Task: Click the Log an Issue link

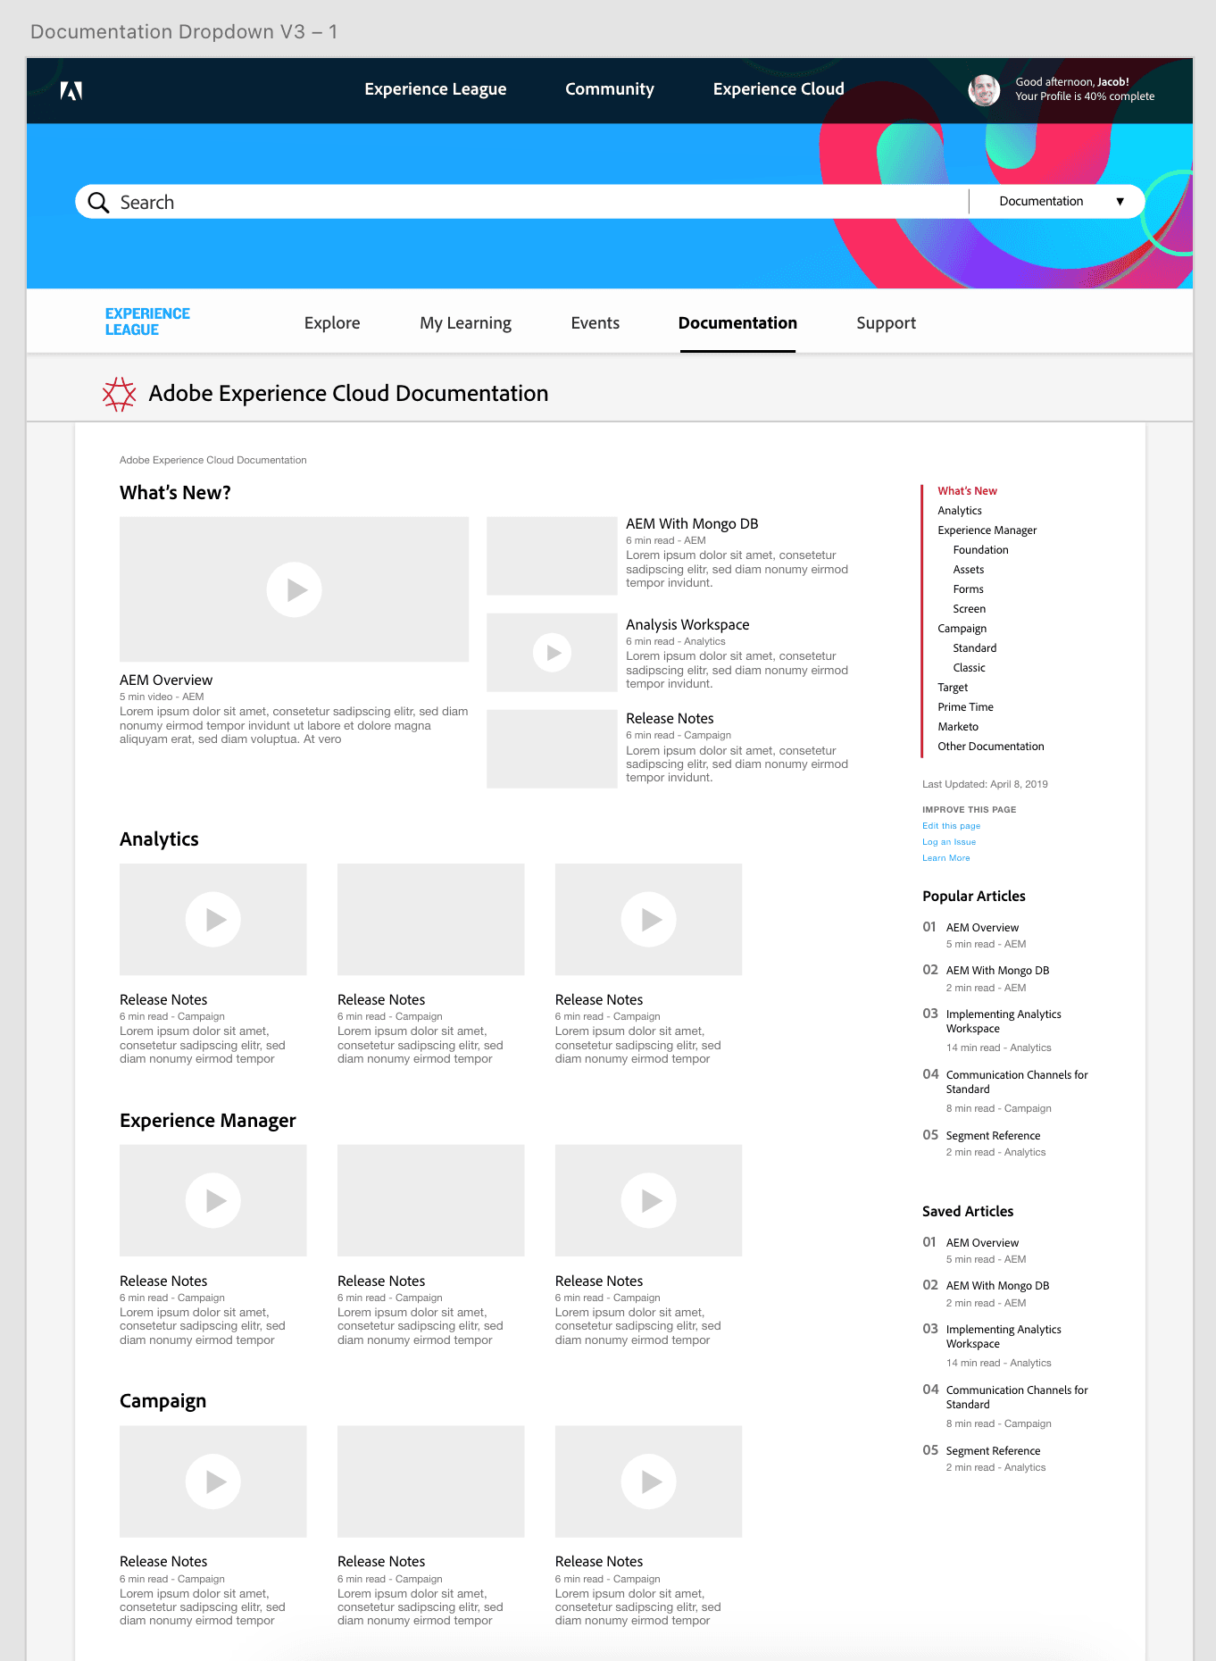Action: [949, 842]
